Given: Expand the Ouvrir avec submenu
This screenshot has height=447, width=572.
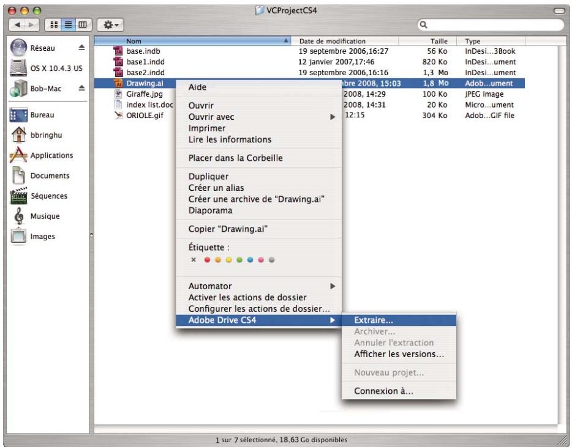Looking at the screenshot, I should (x=258, y=117).
